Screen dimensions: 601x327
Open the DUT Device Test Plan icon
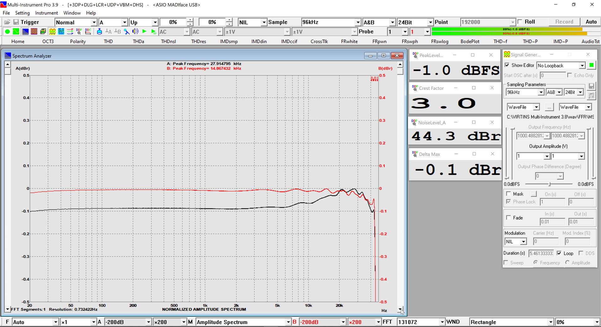pos(61,32)
